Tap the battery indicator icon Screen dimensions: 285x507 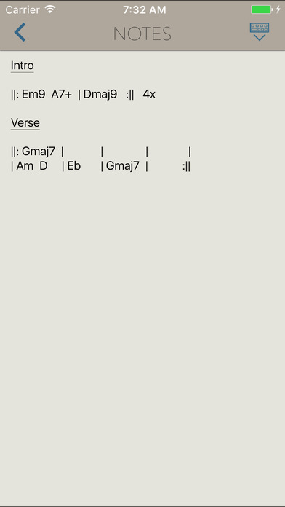click(x=262, y=9)
